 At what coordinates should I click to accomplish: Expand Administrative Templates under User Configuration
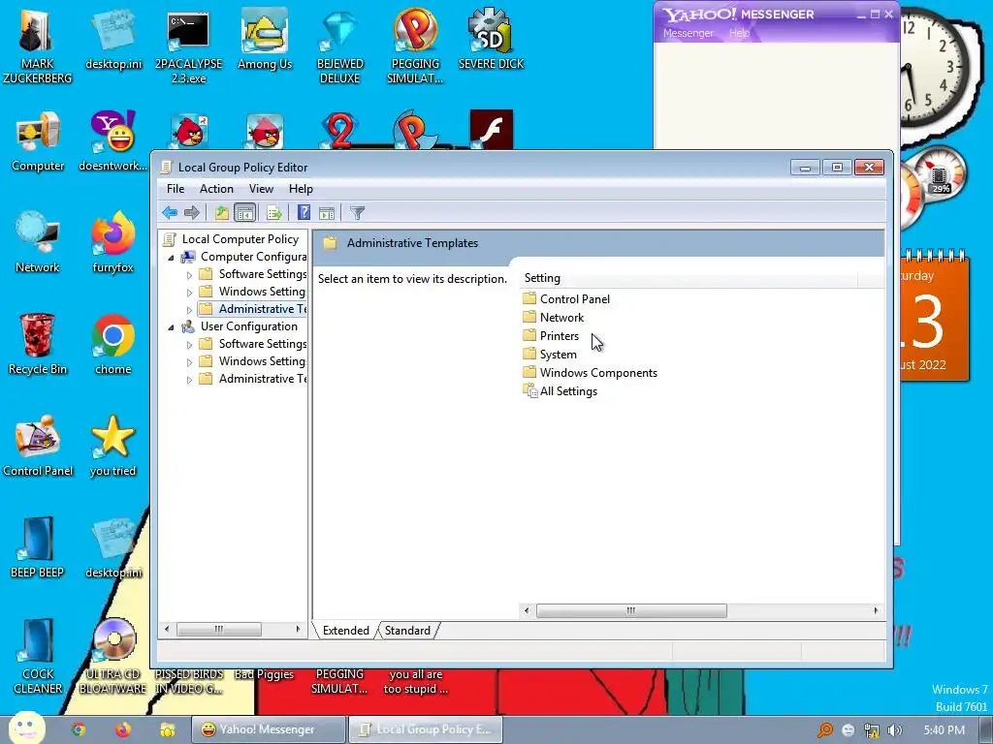189,380
